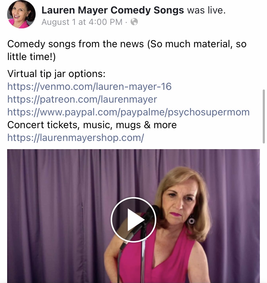
Task: Click the "little time!)" text line
Action: pyautogui.click(x=31, y=57)
